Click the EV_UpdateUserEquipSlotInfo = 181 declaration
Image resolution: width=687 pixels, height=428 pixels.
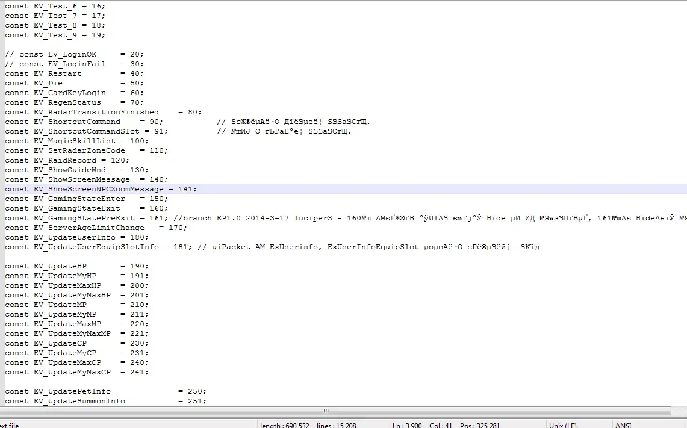98,247
